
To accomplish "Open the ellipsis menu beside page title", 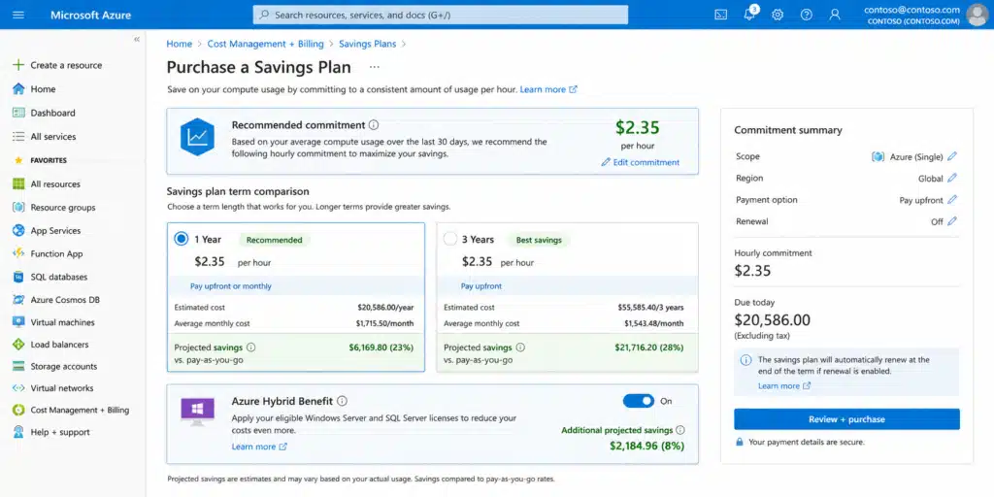I will [x=375, y=67].
